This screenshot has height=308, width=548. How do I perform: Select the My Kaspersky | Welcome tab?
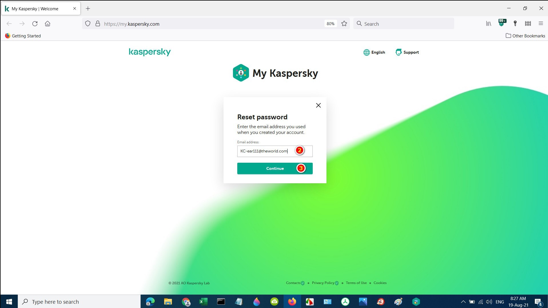click(41, 9)
